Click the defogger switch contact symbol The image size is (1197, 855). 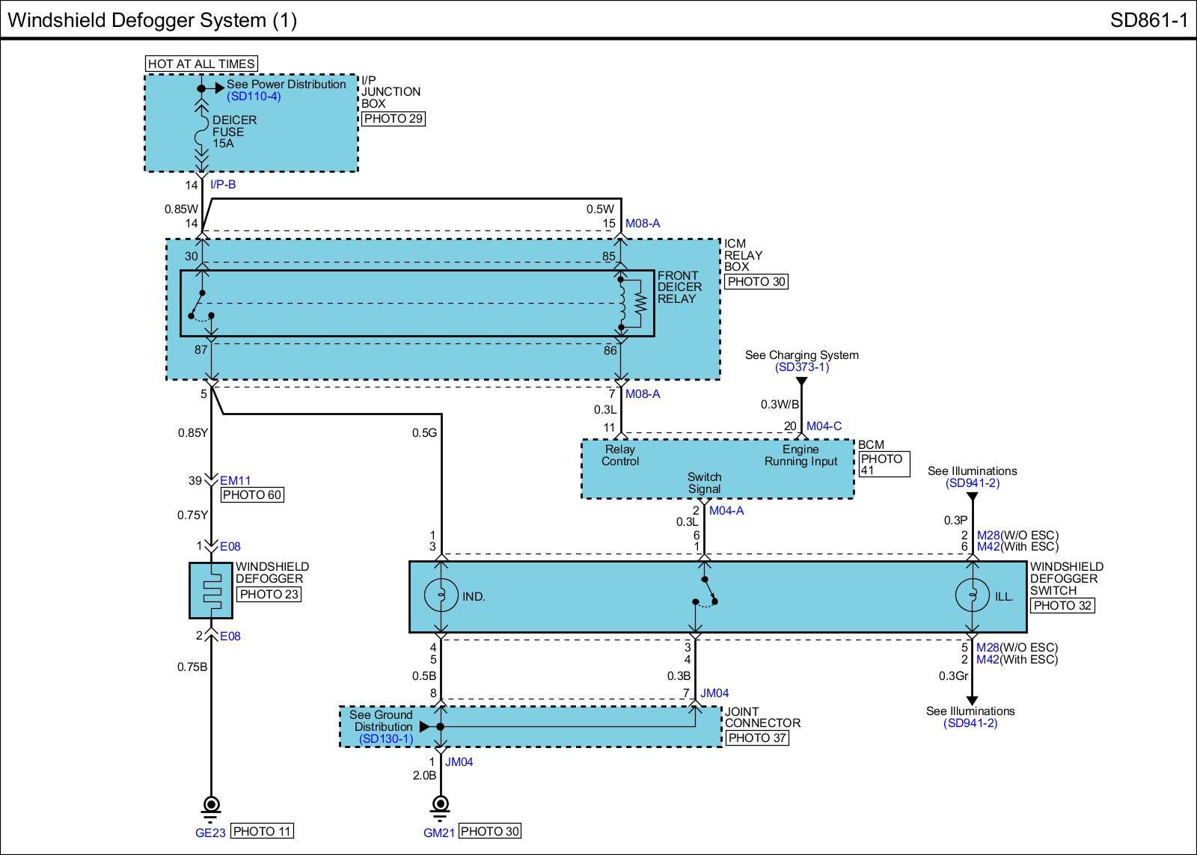tap(704, 592)
